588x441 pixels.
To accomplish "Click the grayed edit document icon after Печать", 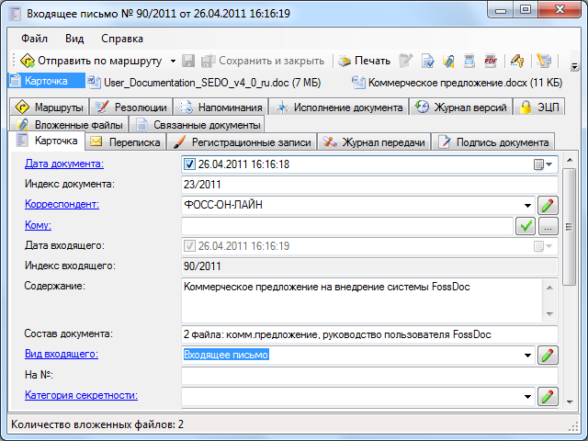I will pos(406,61).
